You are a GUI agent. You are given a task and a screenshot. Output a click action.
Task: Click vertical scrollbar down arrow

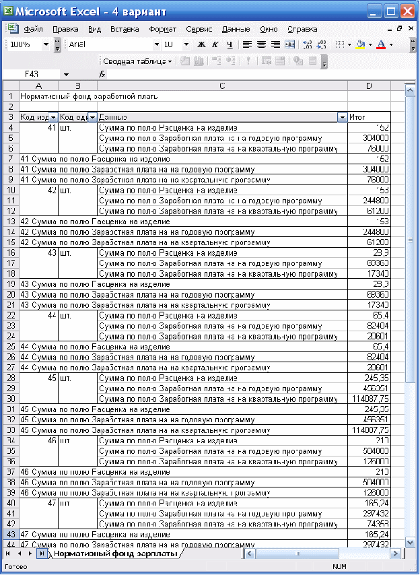click(x=410, y=542)
